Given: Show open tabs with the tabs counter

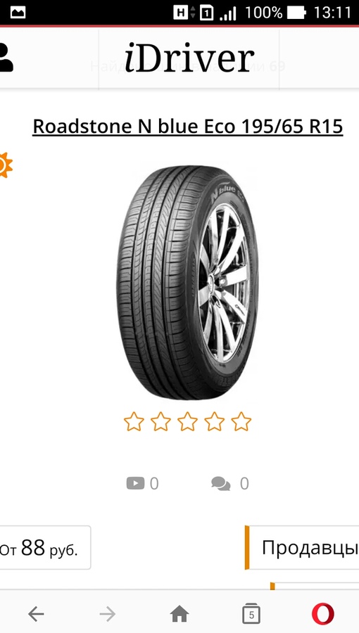Looking at the screenshot, I should point(251,614).
